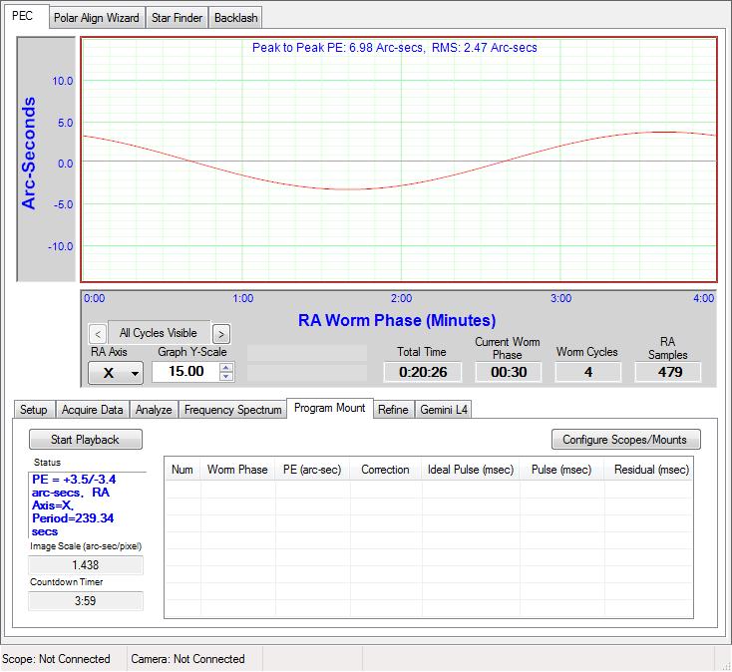Select the Program Mount sub-tab

329,408
